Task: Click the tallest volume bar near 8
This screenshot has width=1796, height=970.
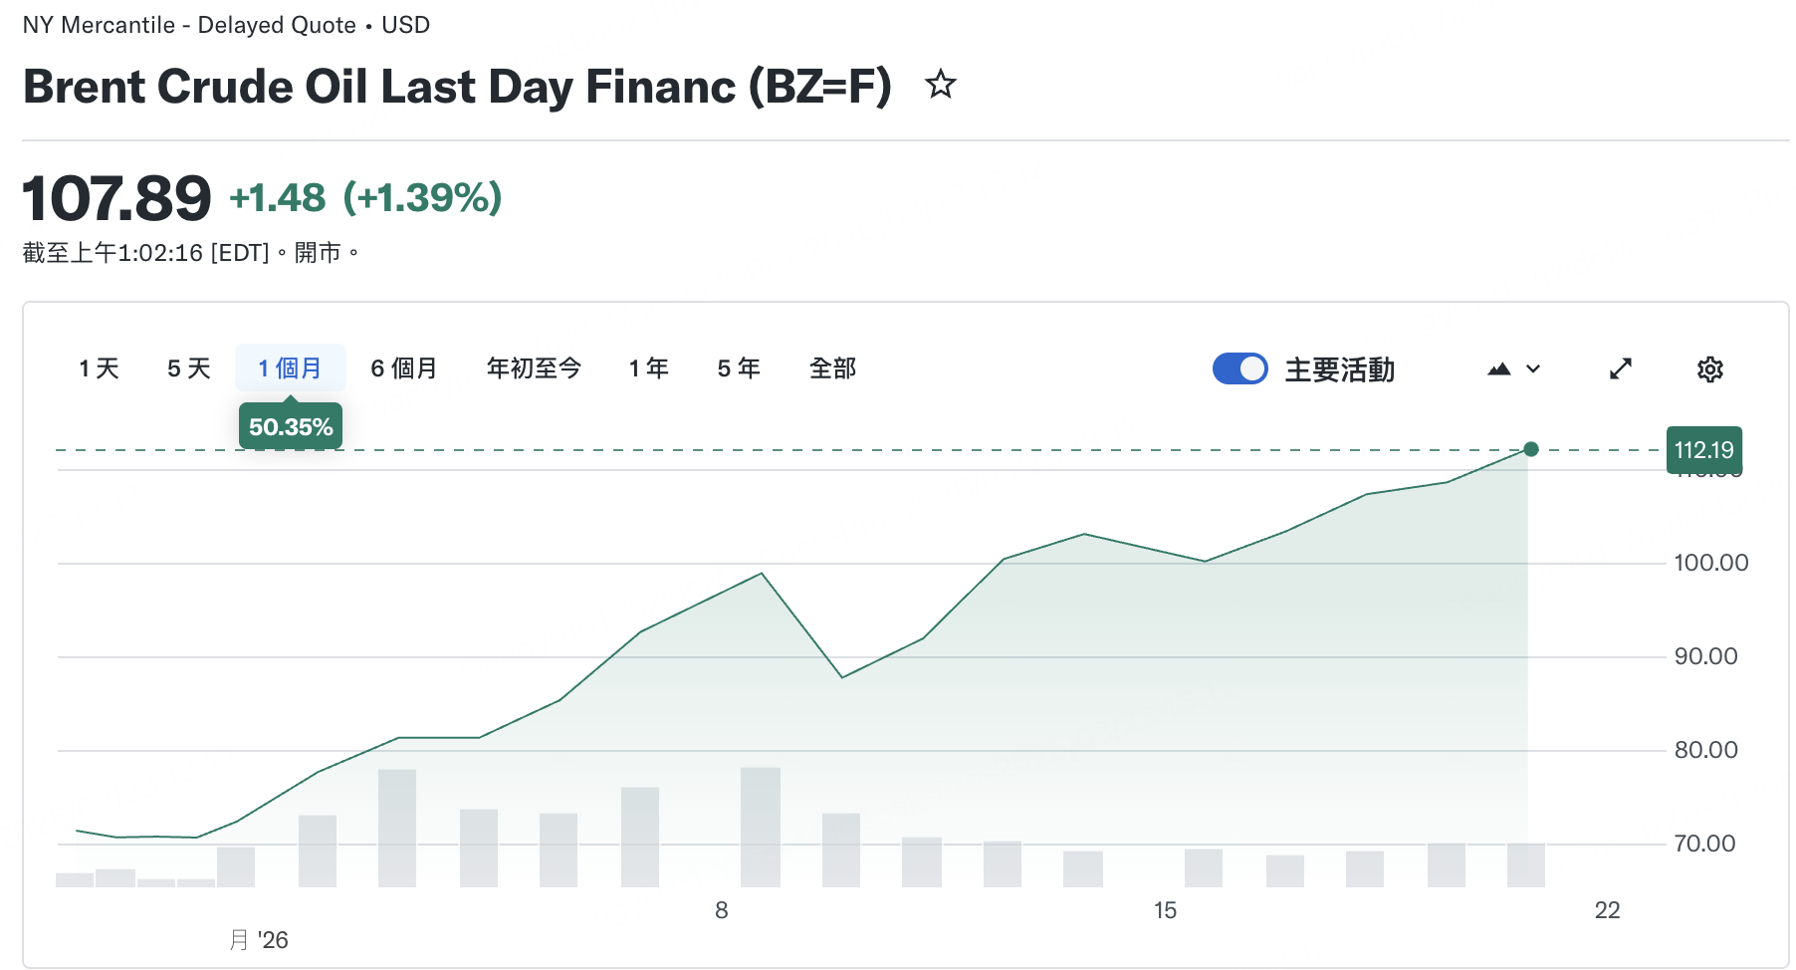Action: (x=761, y=827)
